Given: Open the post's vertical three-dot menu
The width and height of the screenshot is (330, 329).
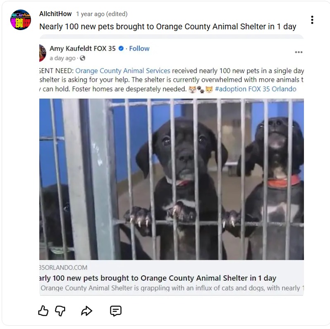Looking at the screenshot, I should coord(312,20).
